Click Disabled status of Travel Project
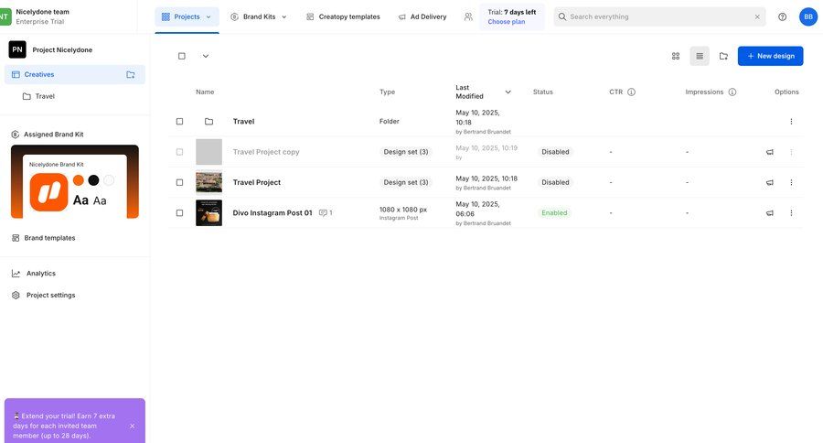Image resolution: width=823 pixels, height=443 pixels. tap(555, 182)
